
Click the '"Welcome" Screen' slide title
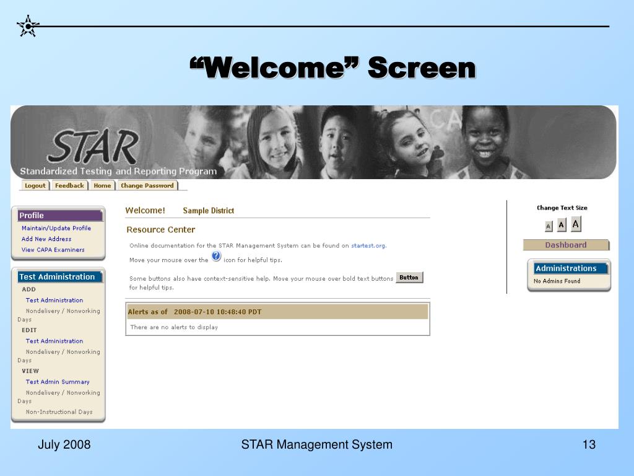click(x=332, y=68)
